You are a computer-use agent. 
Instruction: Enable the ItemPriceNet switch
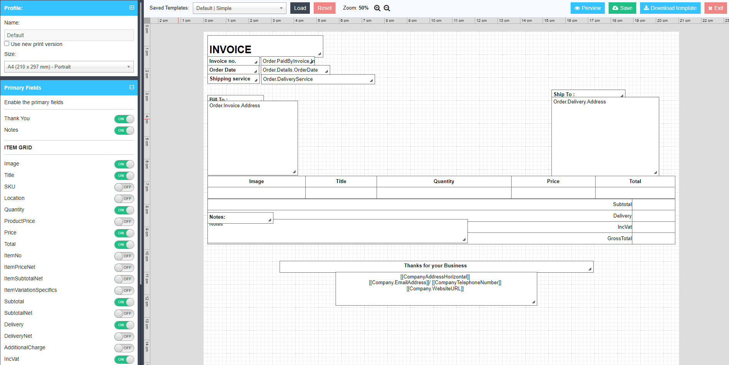coord(124,268)
